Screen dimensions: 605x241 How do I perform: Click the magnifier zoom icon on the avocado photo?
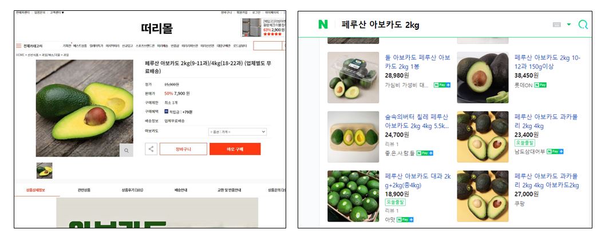(126, 150)
